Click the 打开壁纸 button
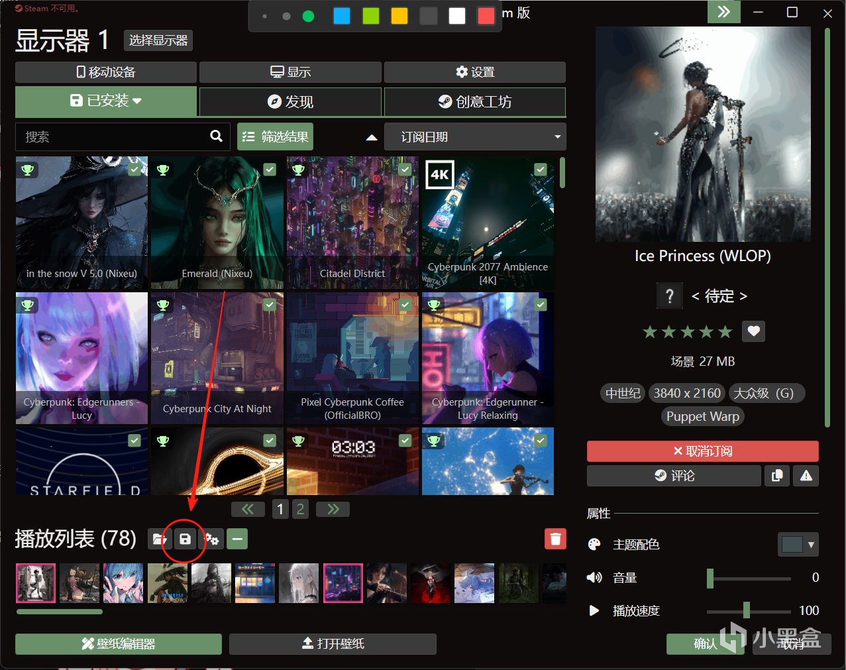846x670 pixels. click(333, 643)
